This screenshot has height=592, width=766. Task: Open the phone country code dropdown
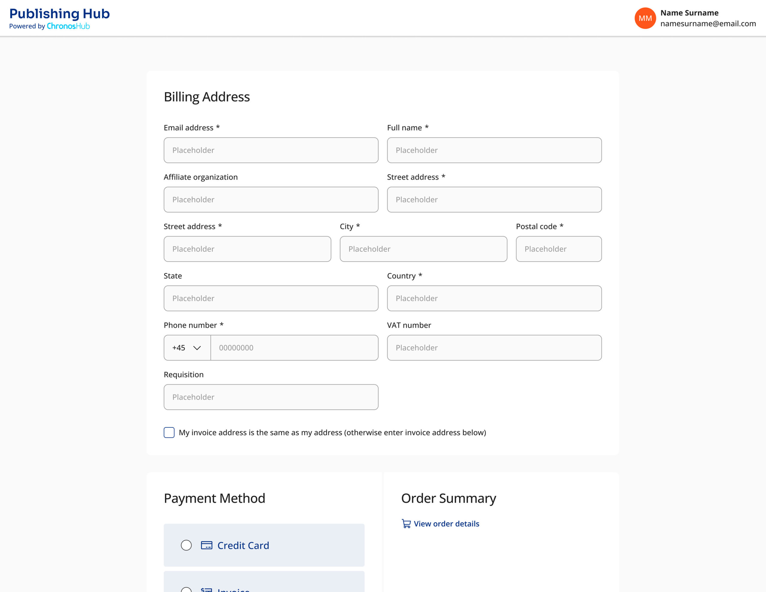pos(187,348)
